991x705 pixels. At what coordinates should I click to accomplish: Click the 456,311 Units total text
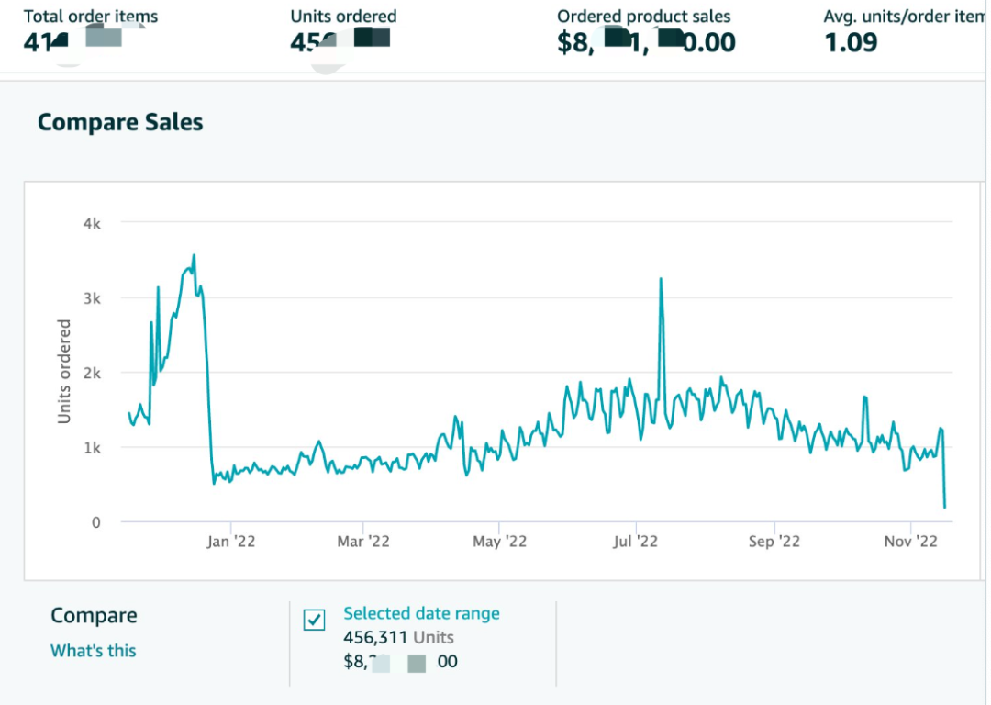(398, 637)
